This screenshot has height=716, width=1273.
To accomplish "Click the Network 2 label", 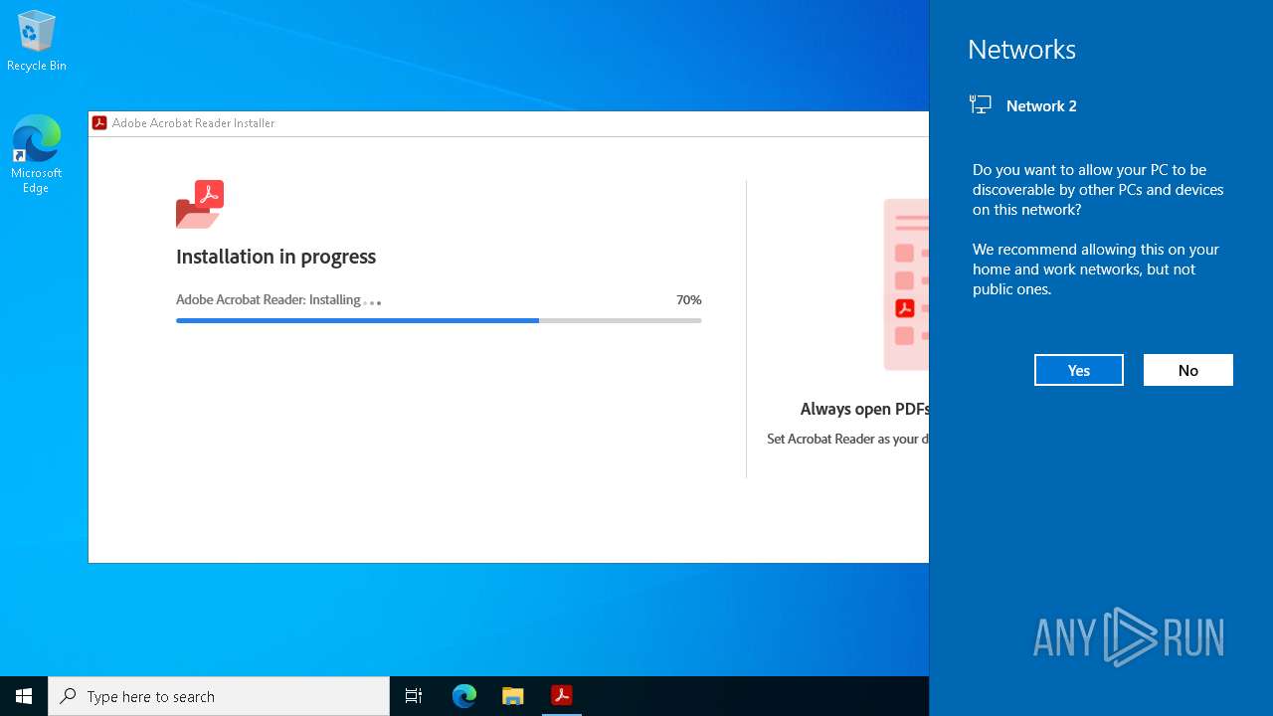I will [x=1041, y=105].
